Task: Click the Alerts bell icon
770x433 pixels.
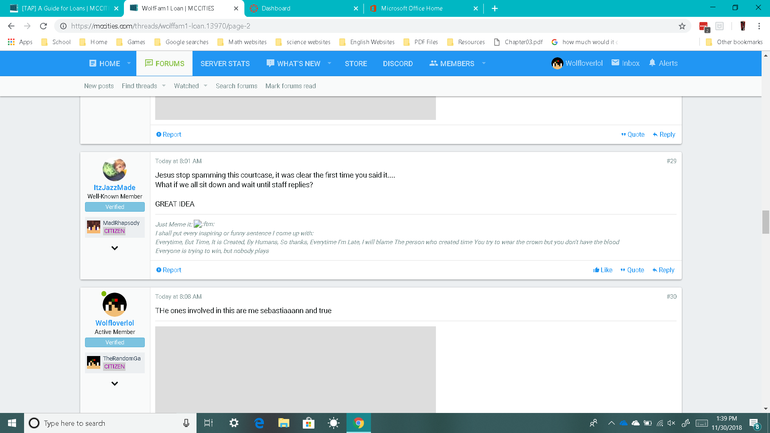Action: (x=652, y=63)
